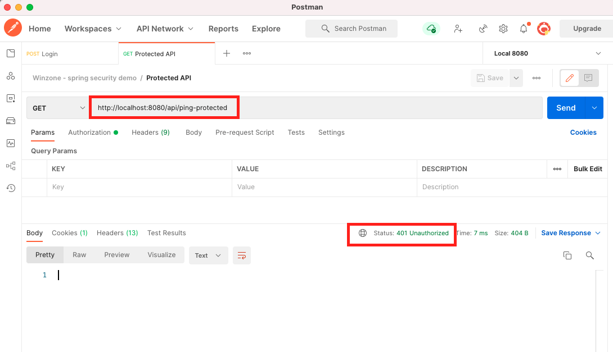Open the APIs sidebar icon
Image resolution: width=613 pixels, height=352 pixels.
pos(11,76)
